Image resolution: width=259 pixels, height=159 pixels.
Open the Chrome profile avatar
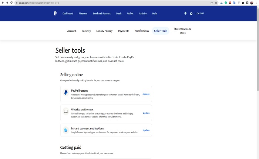(x=252, y=3)
